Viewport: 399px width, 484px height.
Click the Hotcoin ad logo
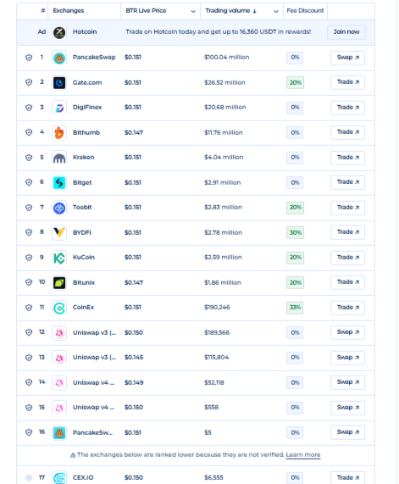(x=59, y=32)
